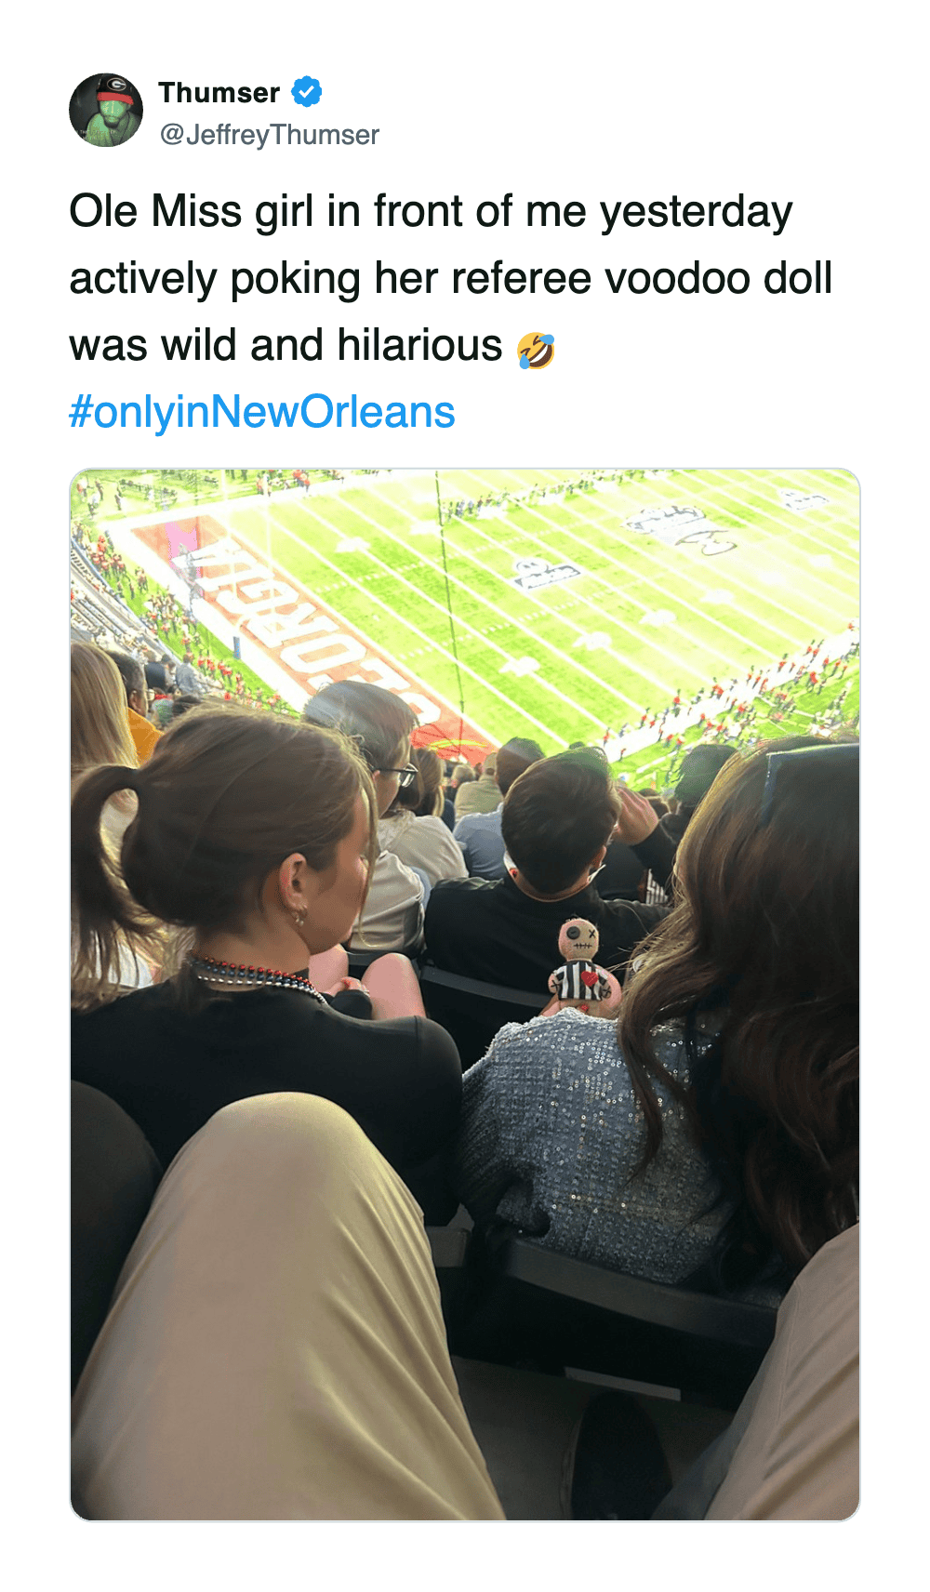Click the referee voodoo doll in photo
This screenshot has width=930, height=1592.
[581, 967]
